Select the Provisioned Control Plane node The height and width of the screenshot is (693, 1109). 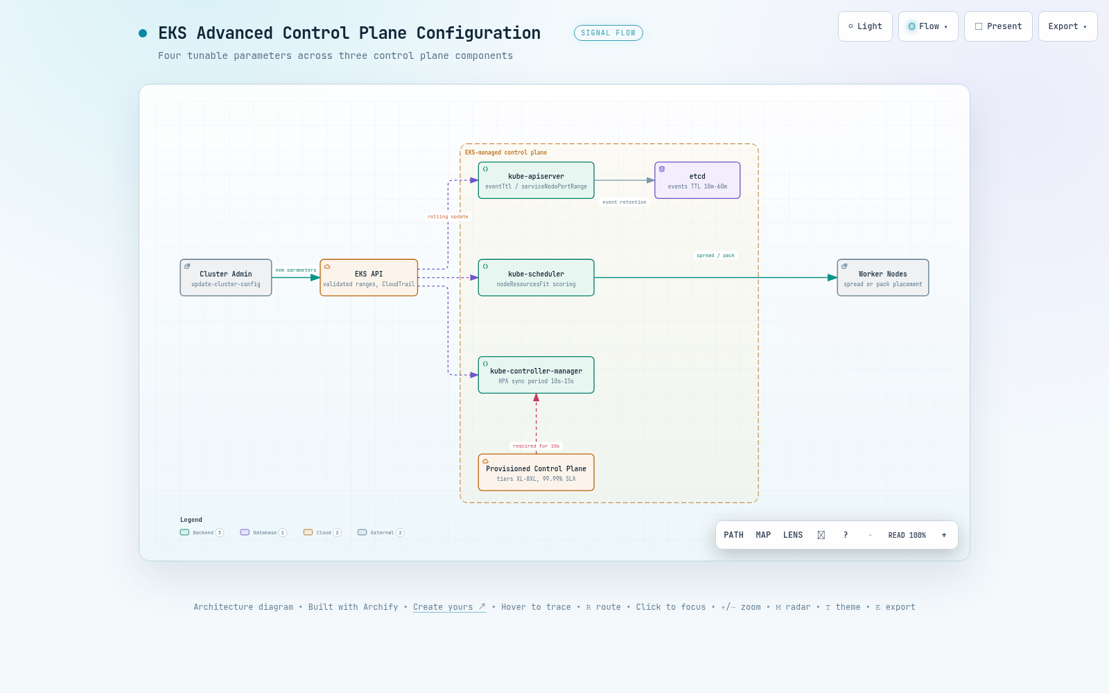pyautogui.click(x=536, y=473)
